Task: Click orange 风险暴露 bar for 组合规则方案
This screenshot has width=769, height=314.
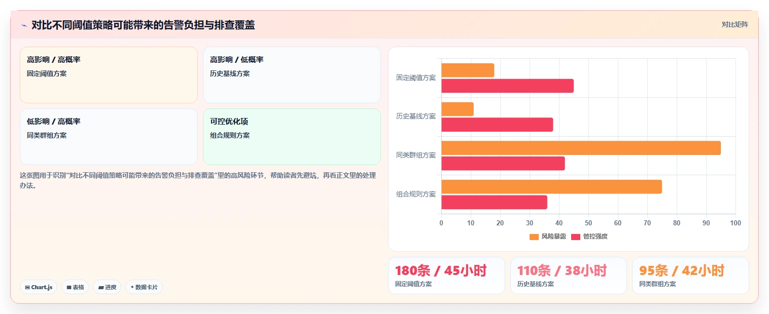Action: [551, 187]
